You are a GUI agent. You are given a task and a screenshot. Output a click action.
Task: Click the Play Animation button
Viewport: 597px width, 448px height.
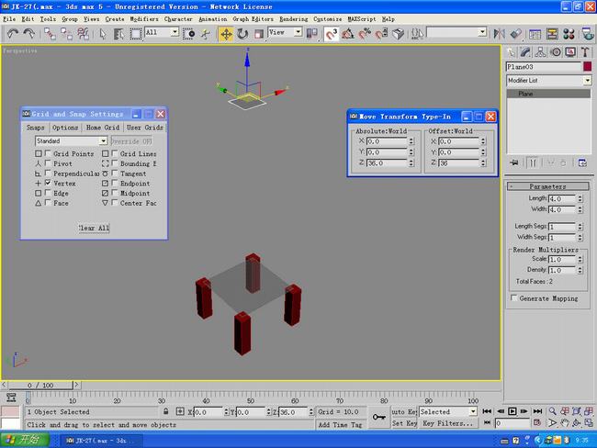[513, 411]
